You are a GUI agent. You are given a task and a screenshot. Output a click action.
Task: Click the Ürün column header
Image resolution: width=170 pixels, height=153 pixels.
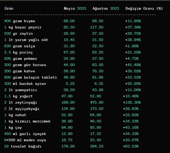pyautogui.click(x=9, y=8)
